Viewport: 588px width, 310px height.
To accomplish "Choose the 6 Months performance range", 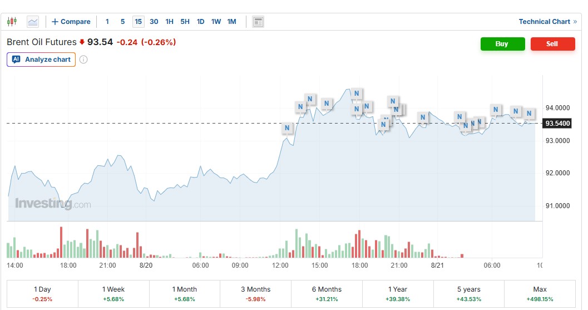I will [x=327, y=294].
